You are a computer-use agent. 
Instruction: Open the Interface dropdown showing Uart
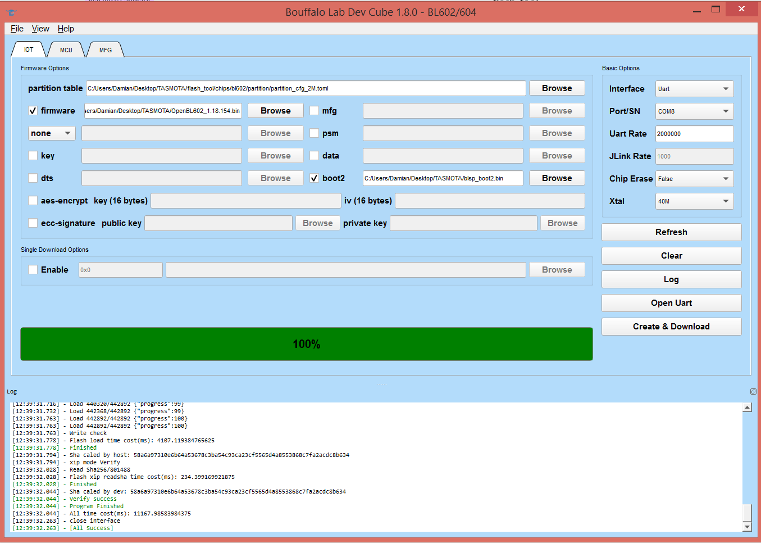pyautogui.click(x=695, y=89)
